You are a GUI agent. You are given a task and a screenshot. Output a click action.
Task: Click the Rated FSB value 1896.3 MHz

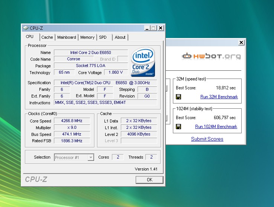72,141
